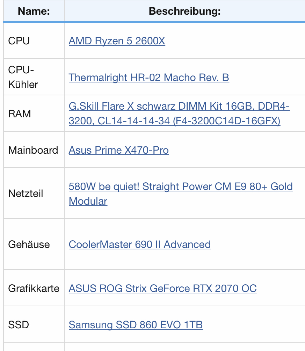The width and height of the screenshot is (305, 351).
Task: Open the Samsung SSD 860 EVO 1TB link
Action: click(x=136, y=324)
